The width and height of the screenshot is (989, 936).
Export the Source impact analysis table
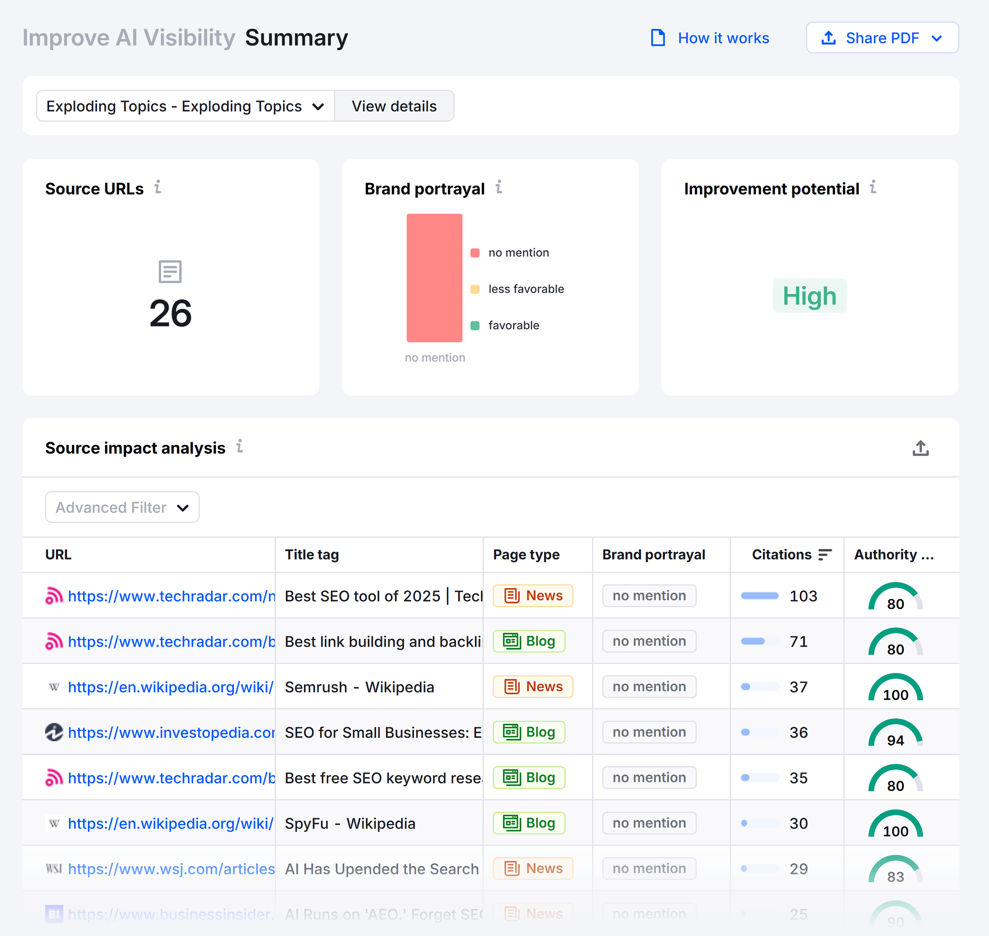(921, 448)
